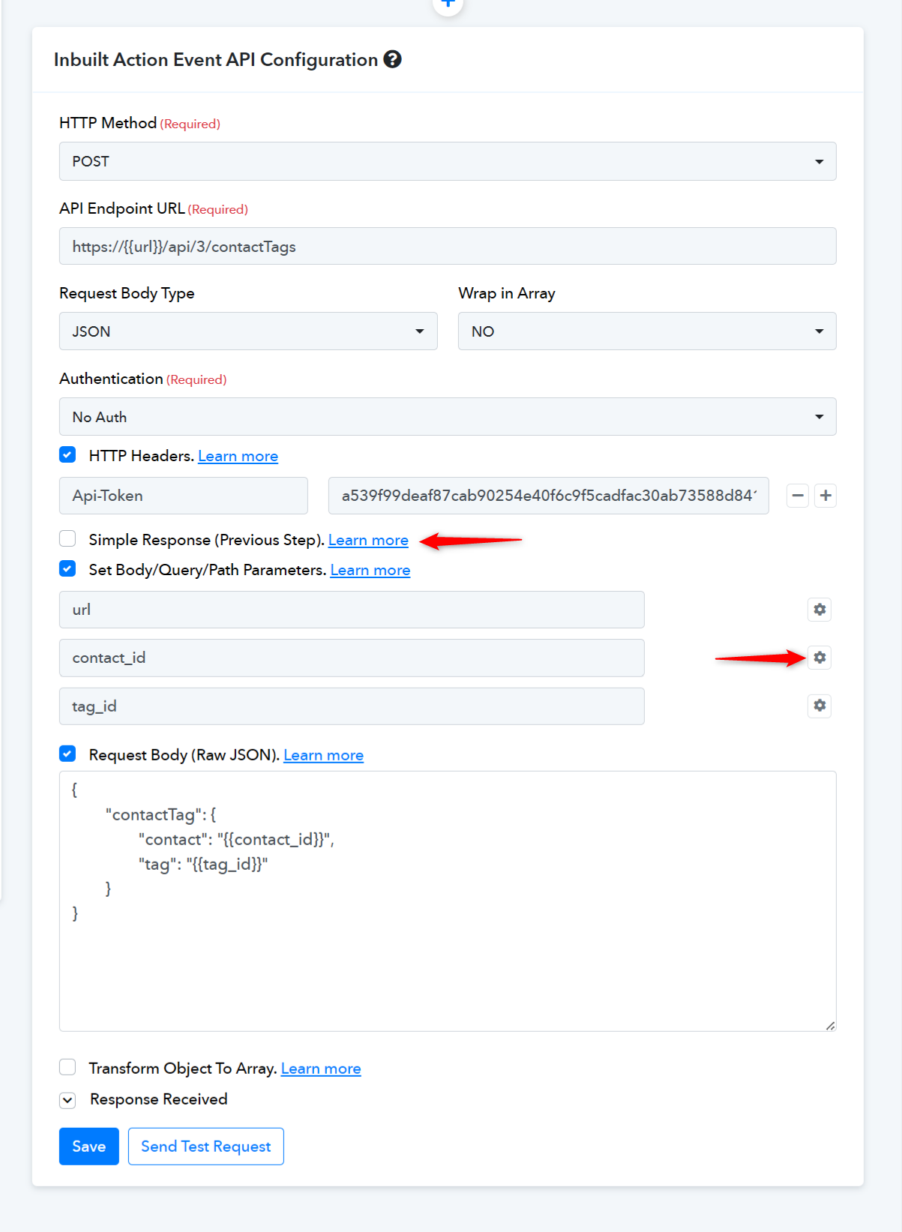This screenshot has width=902, height=1232.
Task: Click Send Test Request button
Action: pyautogui.click(x=206, y=1147)
